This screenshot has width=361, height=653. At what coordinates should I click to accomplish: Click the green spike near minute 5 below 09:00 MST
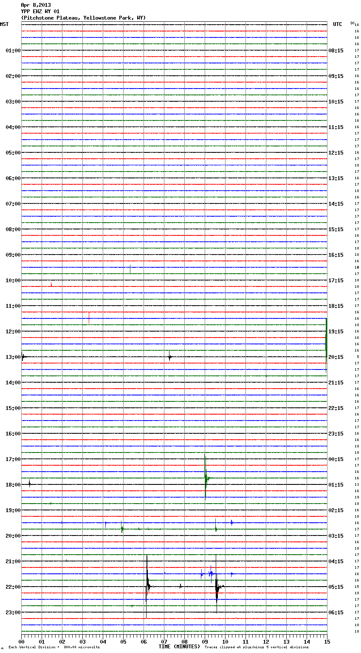pyautogui.click(x=130, y=269)
